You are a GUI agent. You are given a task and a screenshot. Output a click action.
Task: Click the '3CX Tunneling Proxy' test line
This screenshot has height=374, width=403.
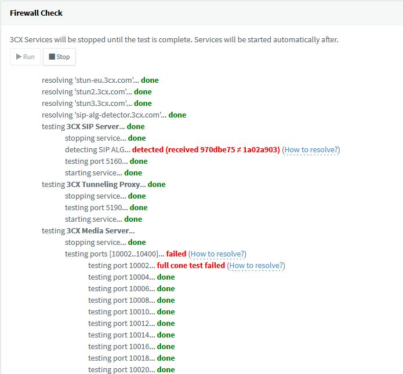pos(103,184)
